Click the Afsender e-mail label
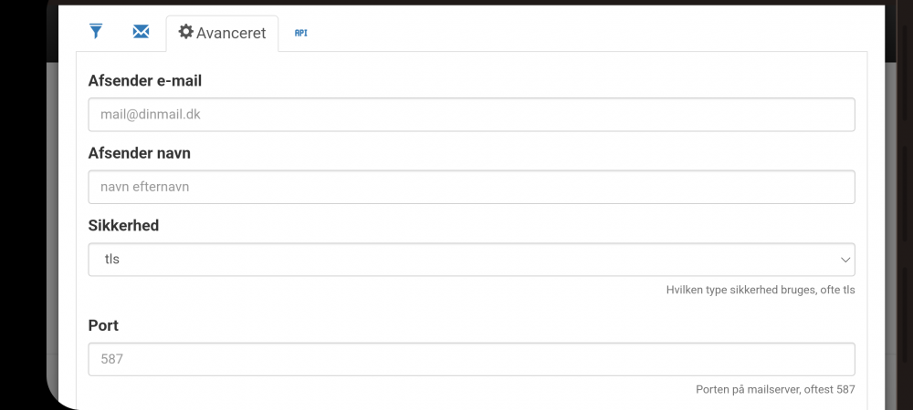The width and height of the screenshot is (913, 410). point(144,81)
